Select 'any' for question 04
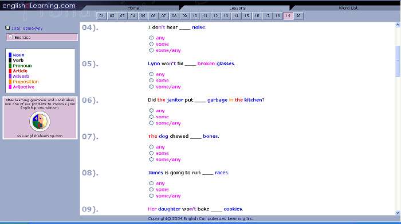Viewport: 401px width, 224px height. click(151, 38)
